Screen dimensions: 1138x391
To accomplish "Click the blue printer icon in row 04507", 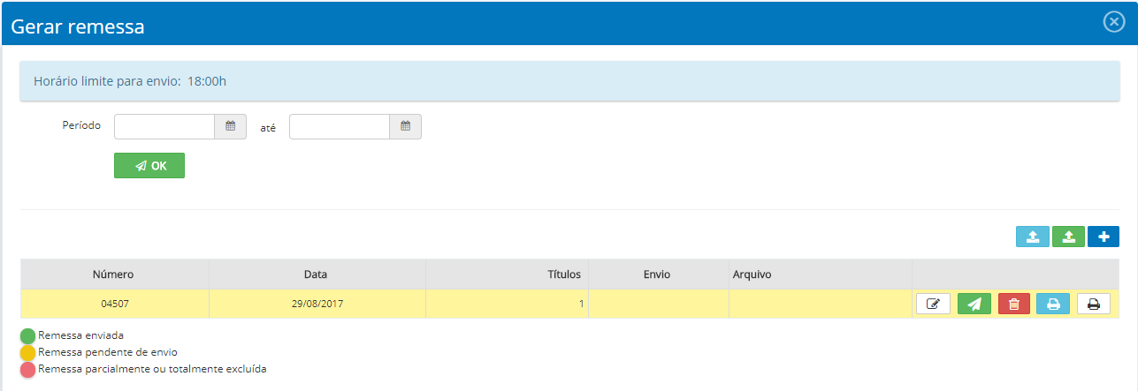I will coord(1053,304).
